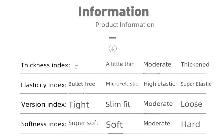Image resolution: width=223 pixels, height=139 pixels.
Task: Select "High elastic" elasticity option
Action: (x=159, y=84)
